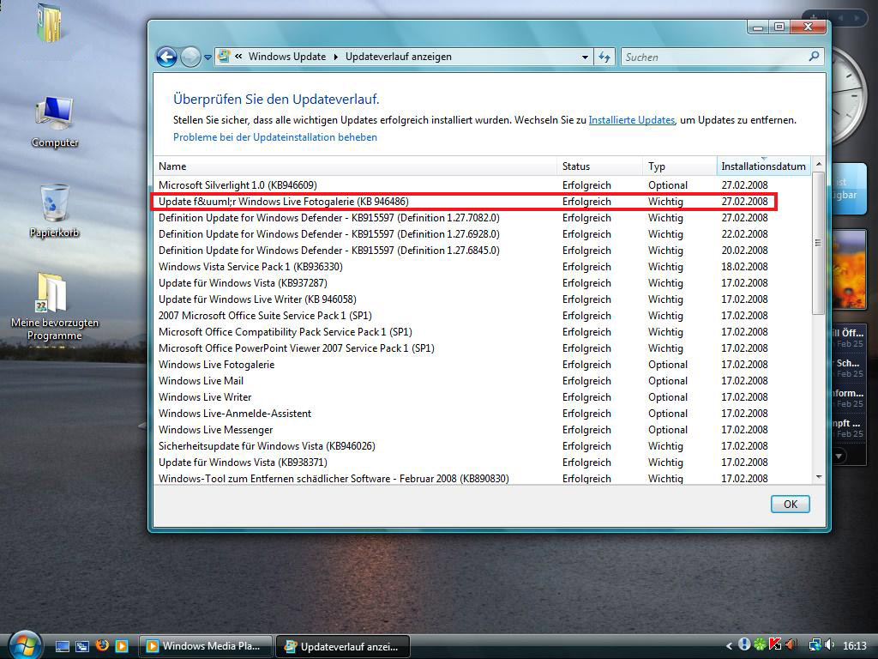Open the recent pages dropdown arrow
The height and width of the screenshot is (659, 878).
(207, 57)
